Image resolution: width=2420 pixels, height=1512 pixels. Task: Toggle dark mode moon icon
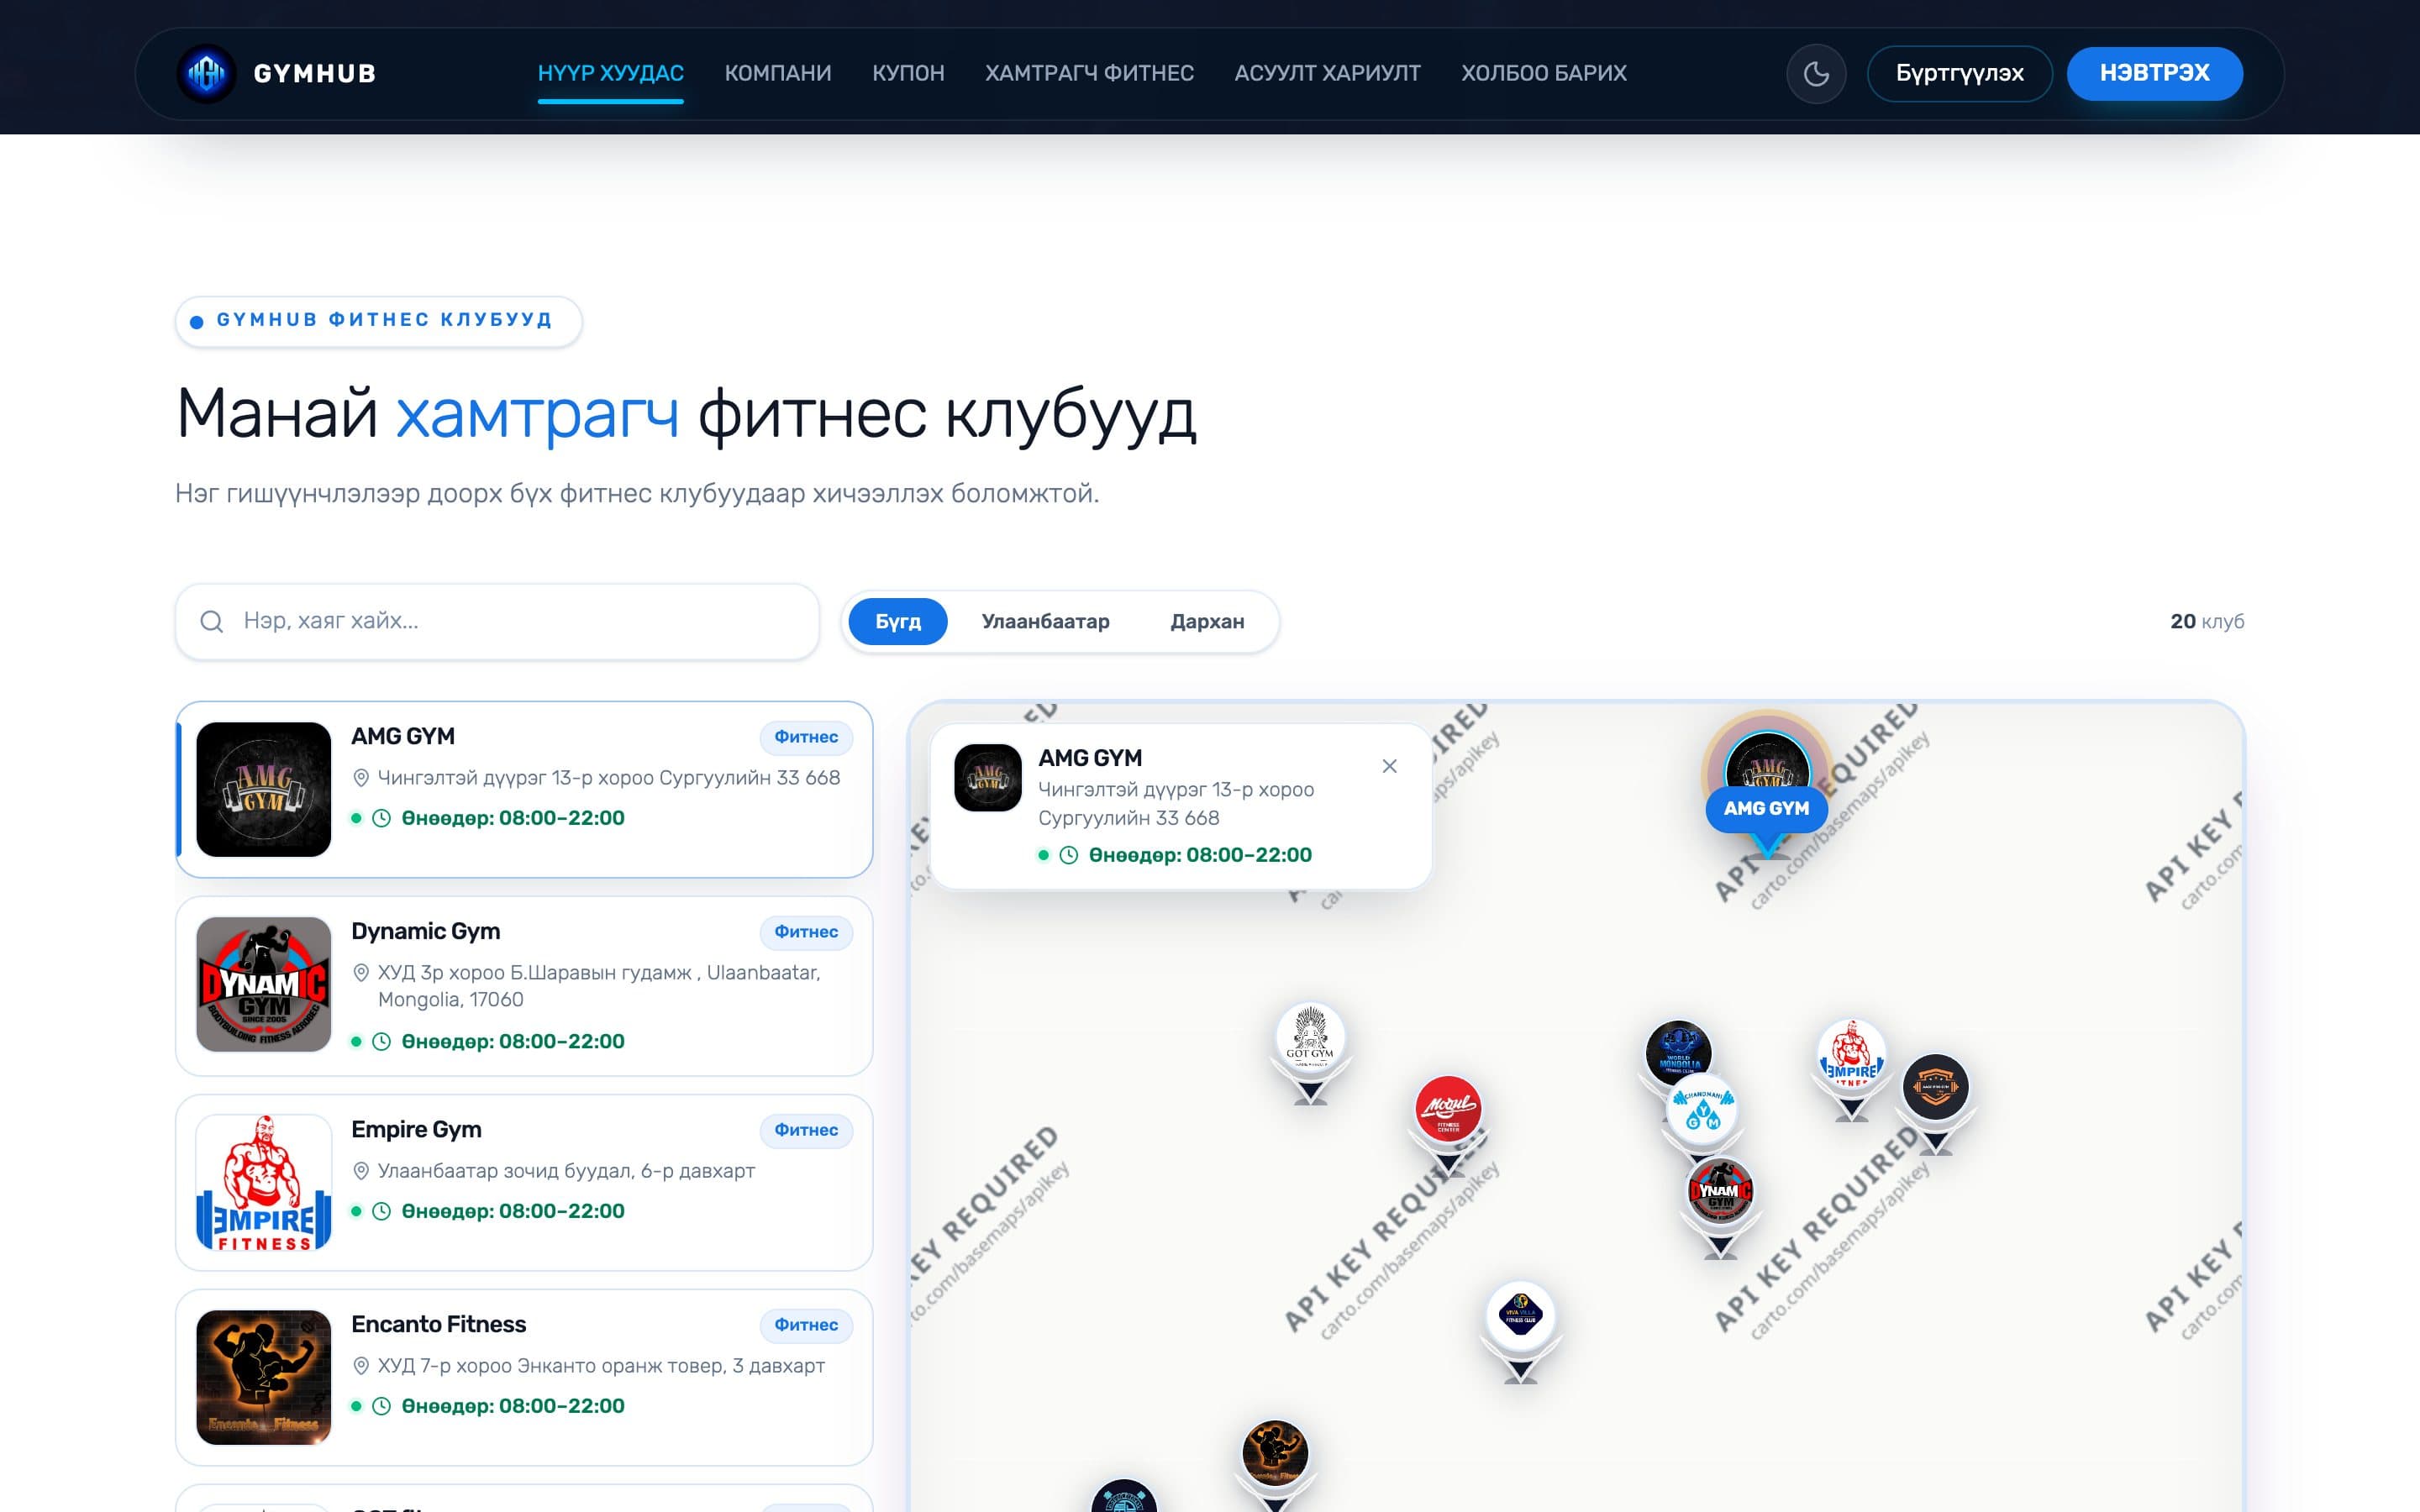1816,73
